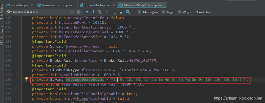Go to next search occurrence arrow
Screen dimensions: 265x103
coord(93,12)
